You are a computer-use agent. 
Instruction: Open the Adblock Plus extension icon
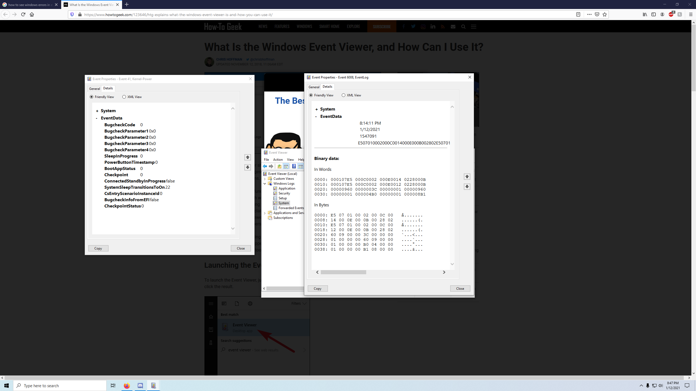671,14
